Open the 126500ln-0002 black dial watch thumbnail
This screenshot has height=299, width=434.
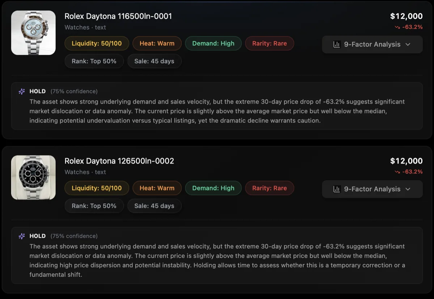33,177
